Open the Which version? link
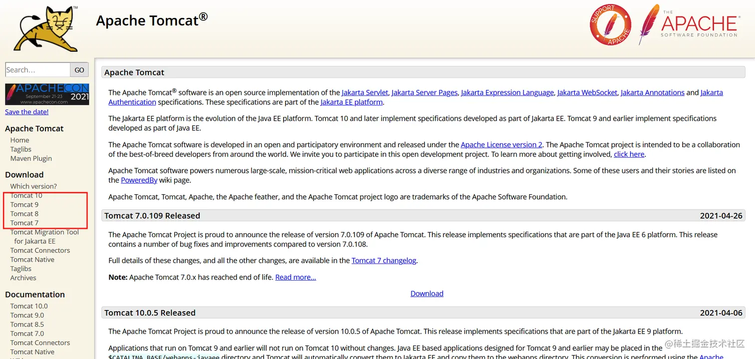Screen dimensions: 755x359 click(x=33, y=186)
